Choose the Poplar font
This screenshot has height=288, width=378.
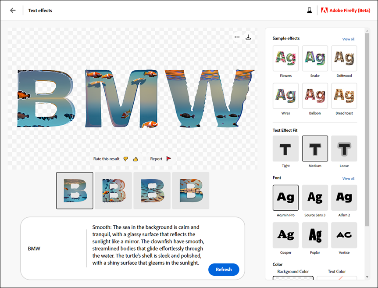[315, 235]
